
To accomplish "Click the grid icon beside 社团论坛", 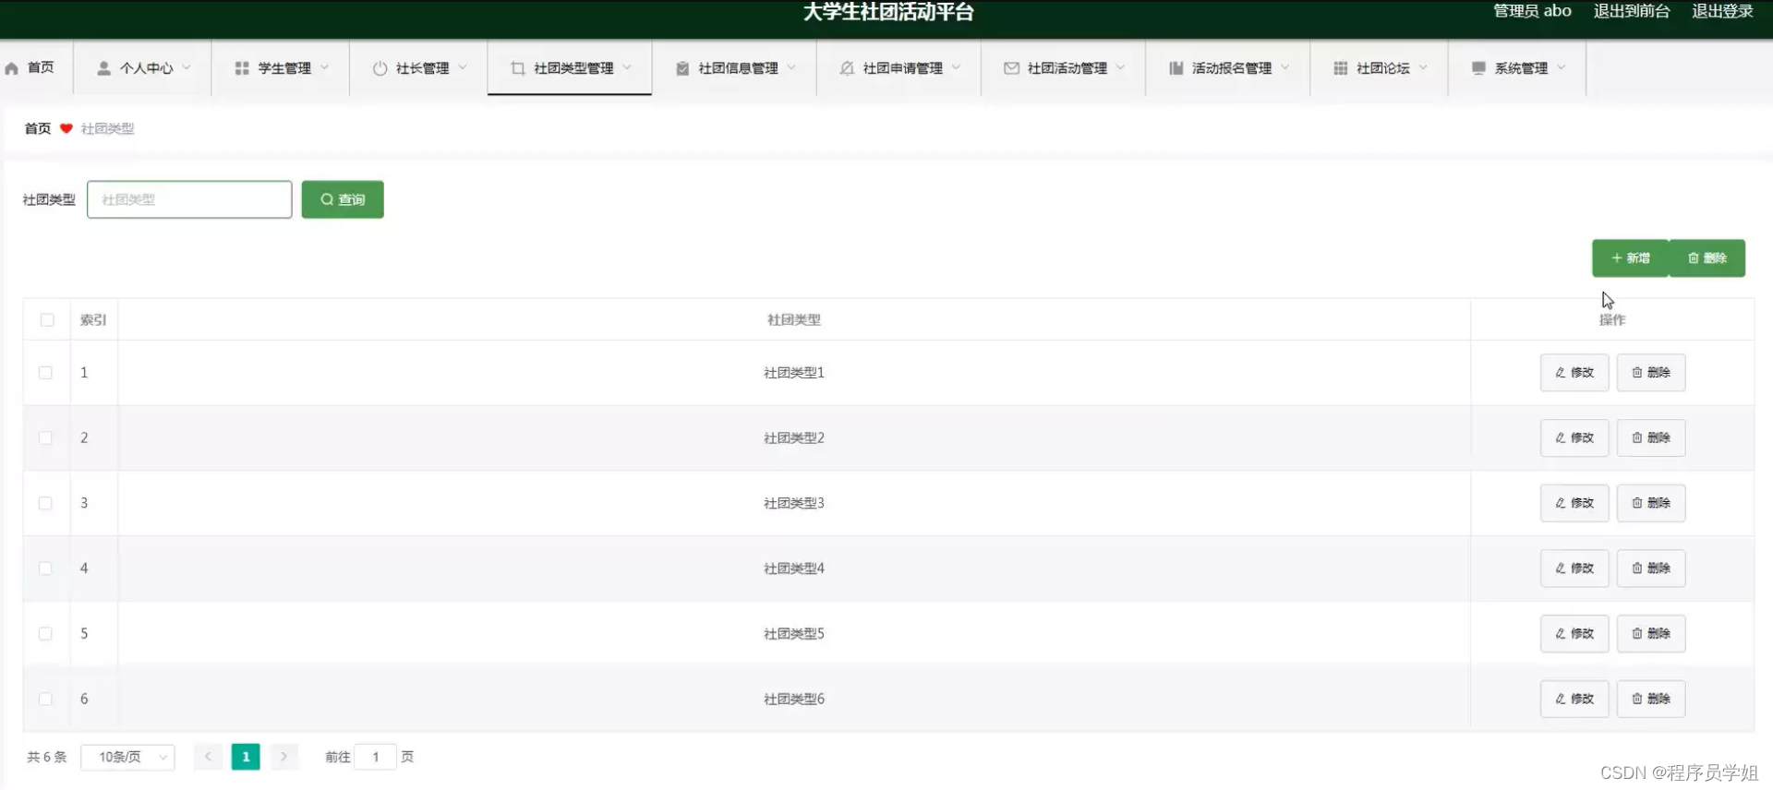I will 1340,68.
